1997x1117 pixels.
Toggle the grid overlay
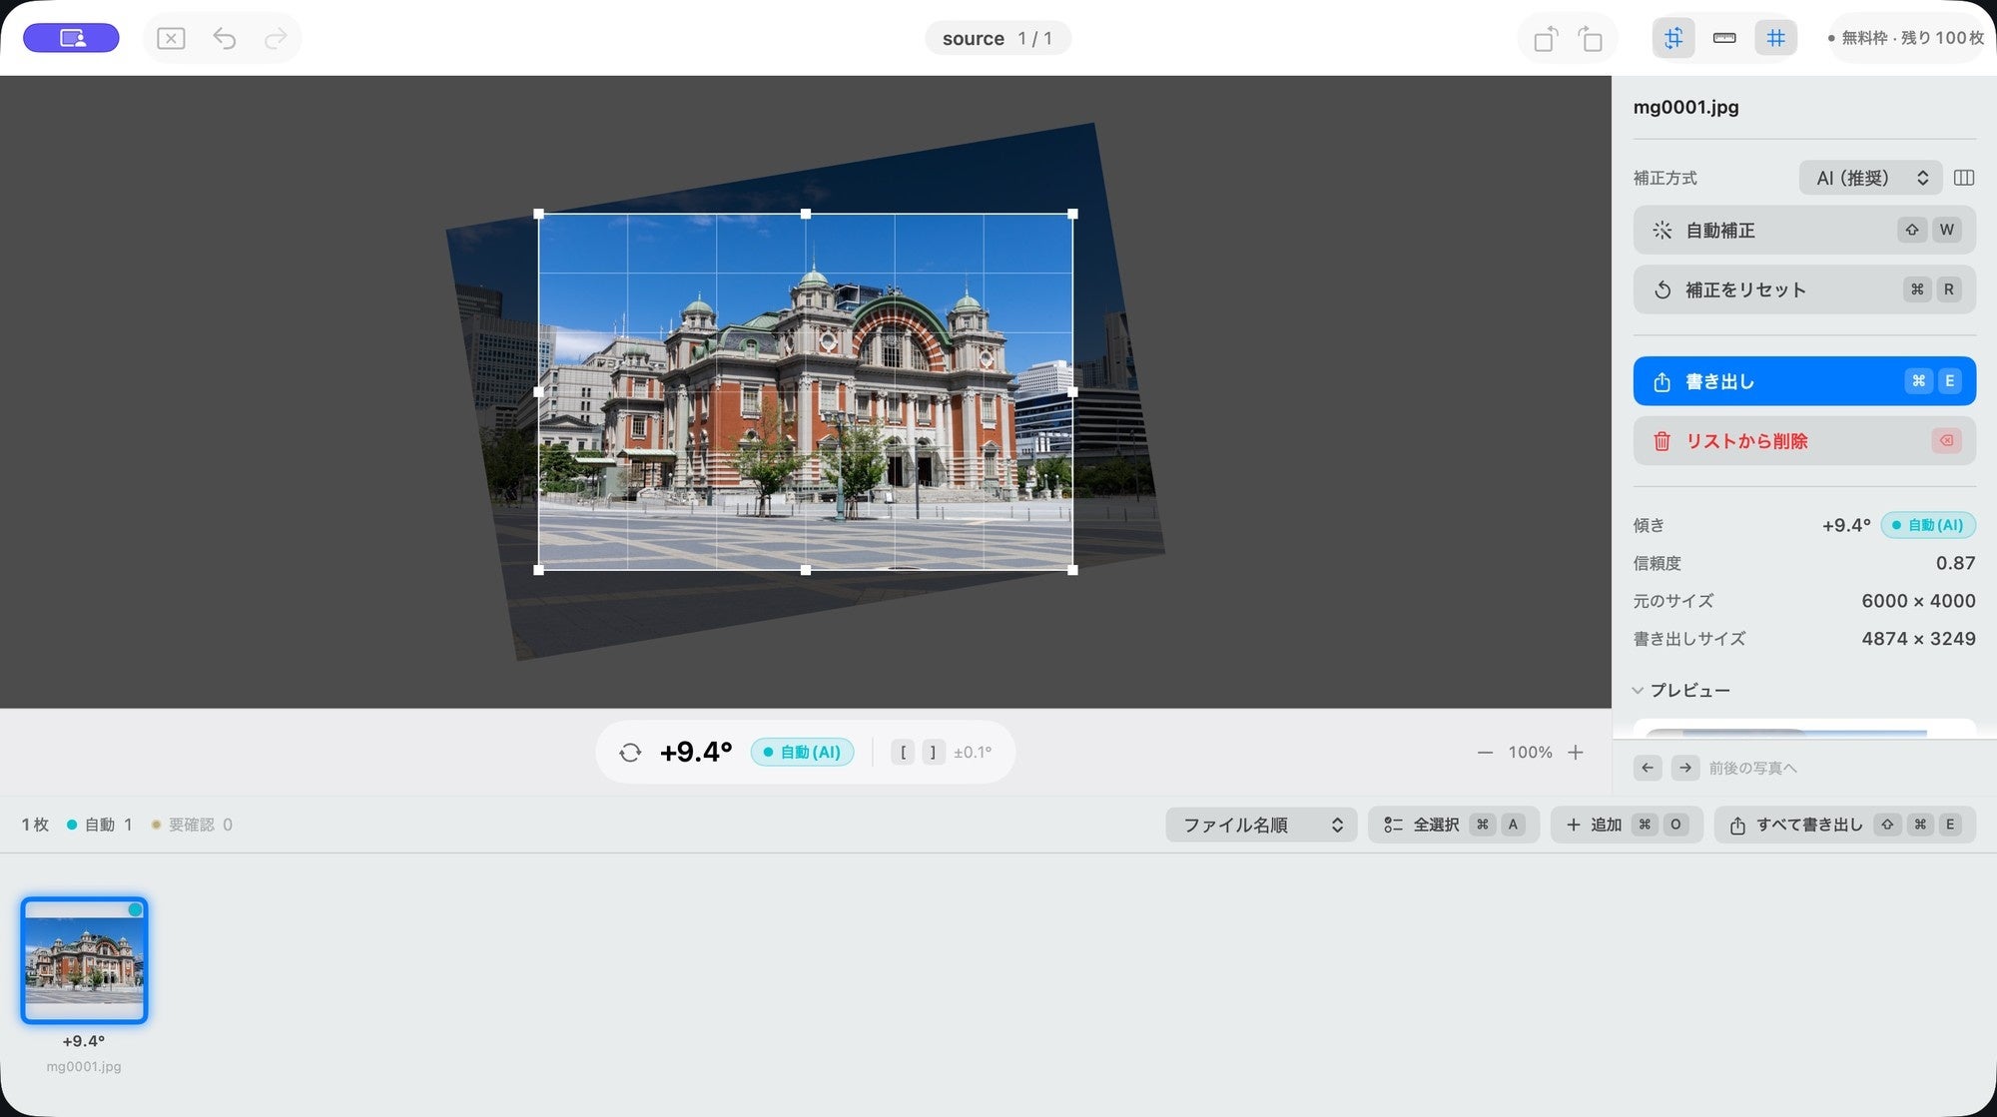pos(1775,38)
